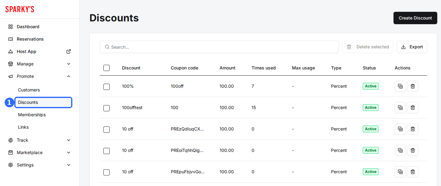Sort by the Times used column header

pyautogui.click(x=264, y=68)
